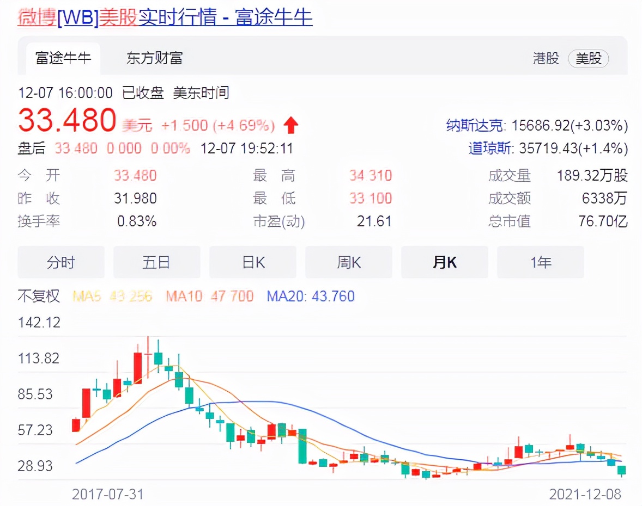Select the 富途牛牛 tab
Image resolution: width=642 pixels, height=506 pixels.
(63, 59)
